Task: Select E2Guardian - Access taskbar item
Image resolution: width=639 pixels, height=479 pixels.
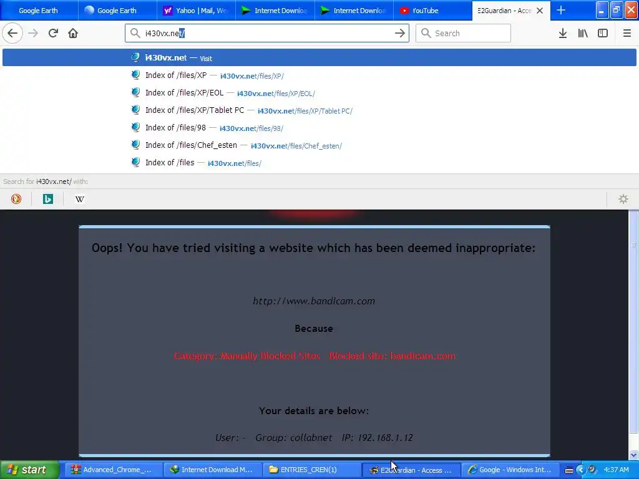Action: [411, 470]
